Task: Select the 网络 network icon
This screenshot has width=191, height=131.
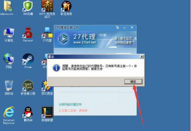Action: tap(9, 61)
